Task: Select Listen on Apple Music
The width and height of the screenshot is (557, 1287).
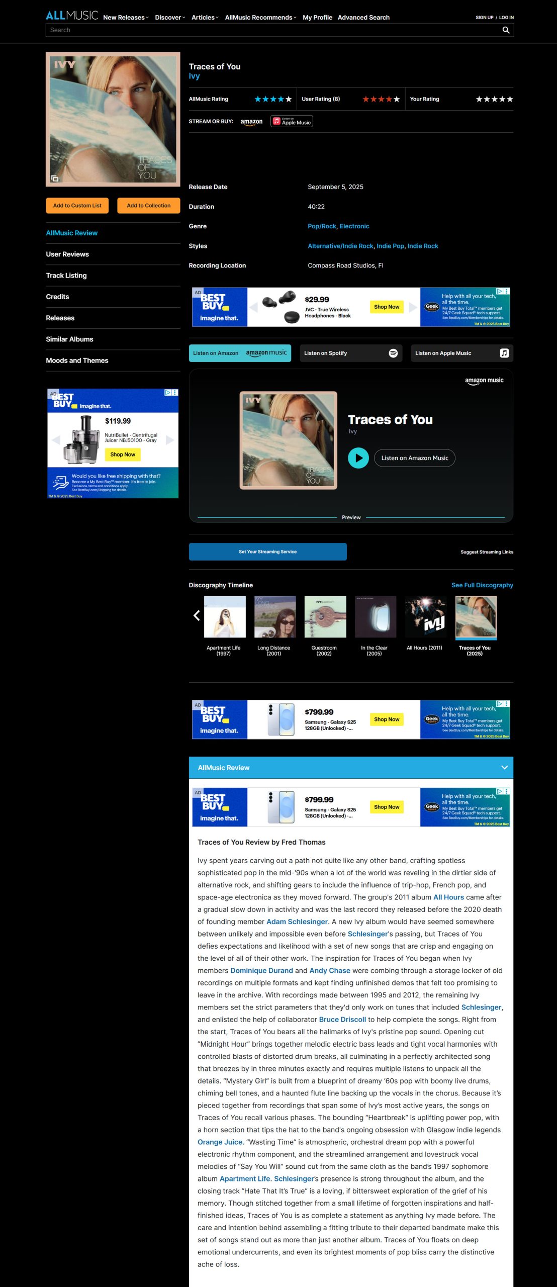Action: (x=461, y=353)
